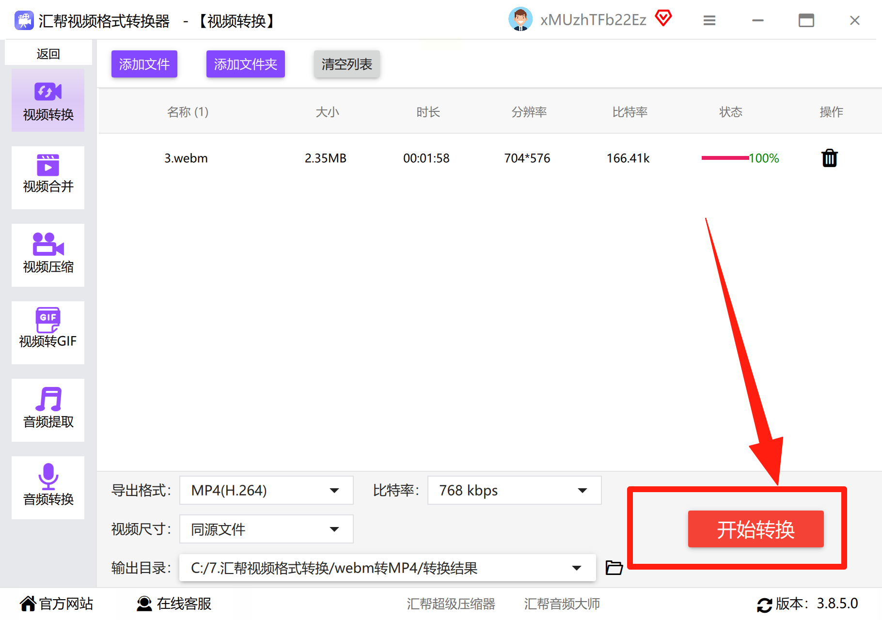Open the 音频转换 microphone tool
The image size is (882, 620).
tap(48, 488)
